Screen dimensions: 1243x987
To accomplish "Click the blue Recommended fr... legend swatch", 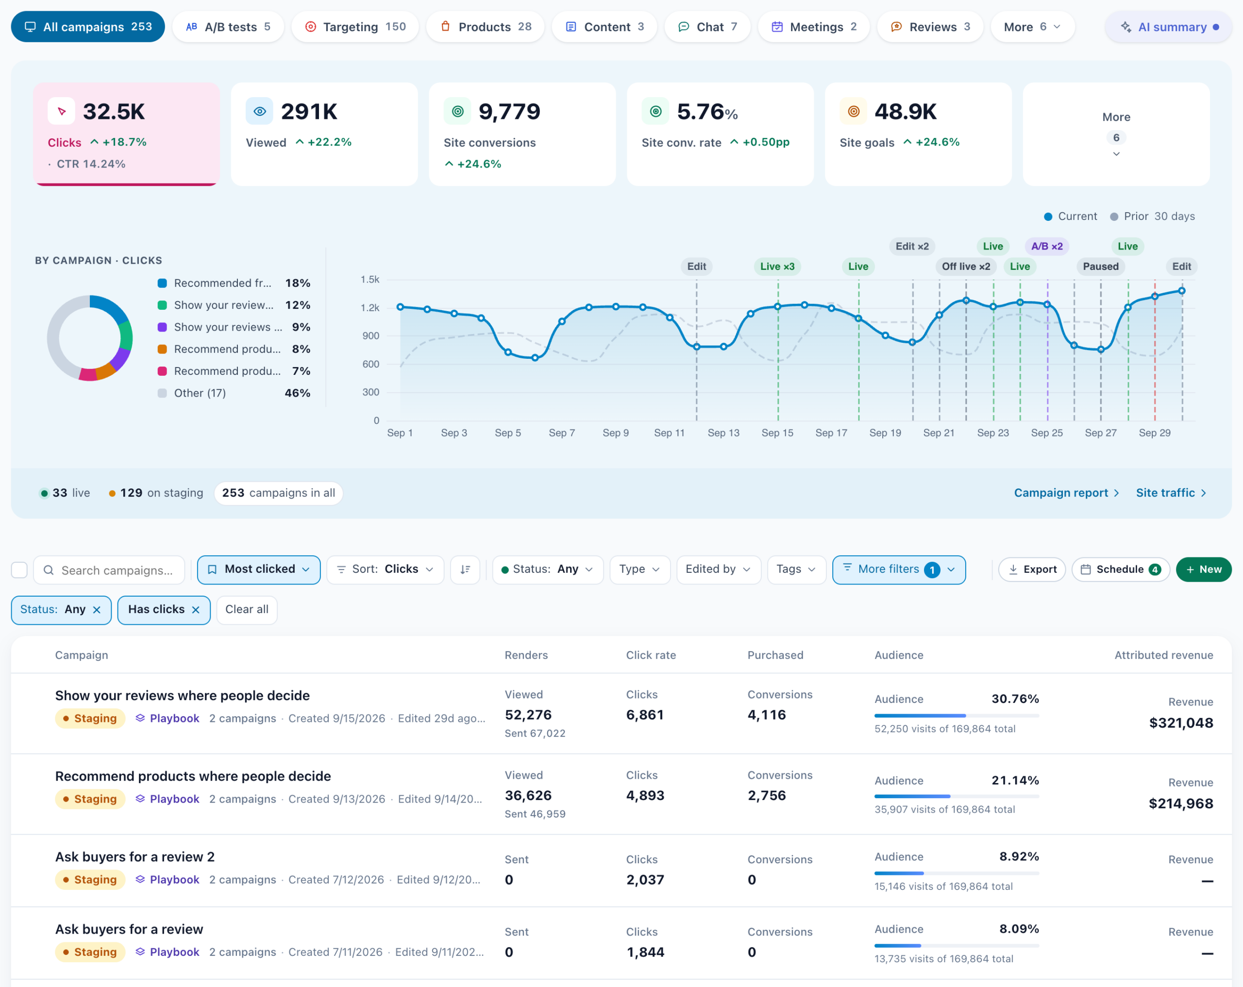I will [x=163, y=283].
